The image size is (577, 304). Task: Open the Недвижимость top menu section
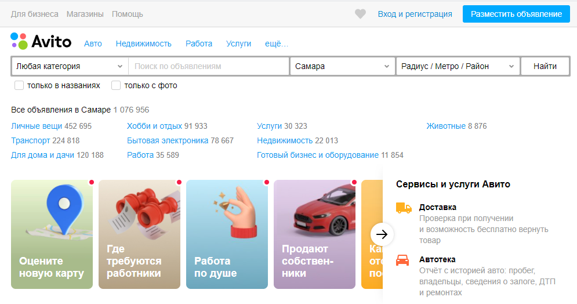pos(143,44)
